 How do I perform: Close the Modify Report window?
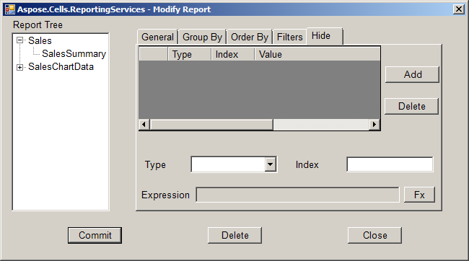tap(459, 9)
